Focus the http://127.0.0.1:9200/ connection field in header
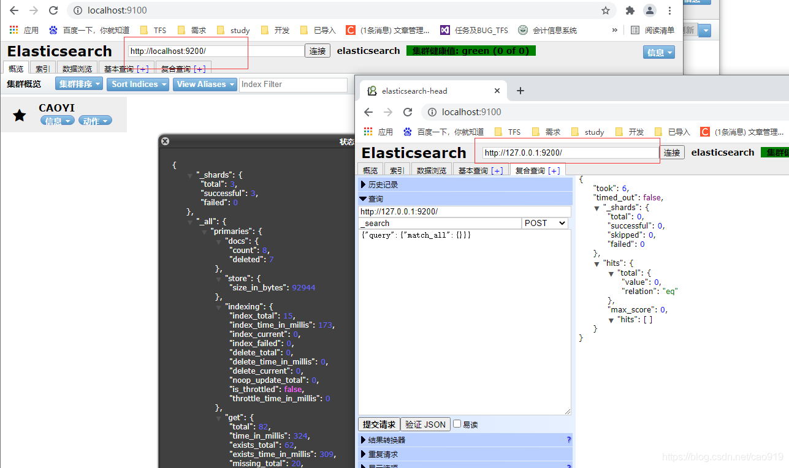The width and height of the screenshot is (789, 468). (x=570, y=153)
